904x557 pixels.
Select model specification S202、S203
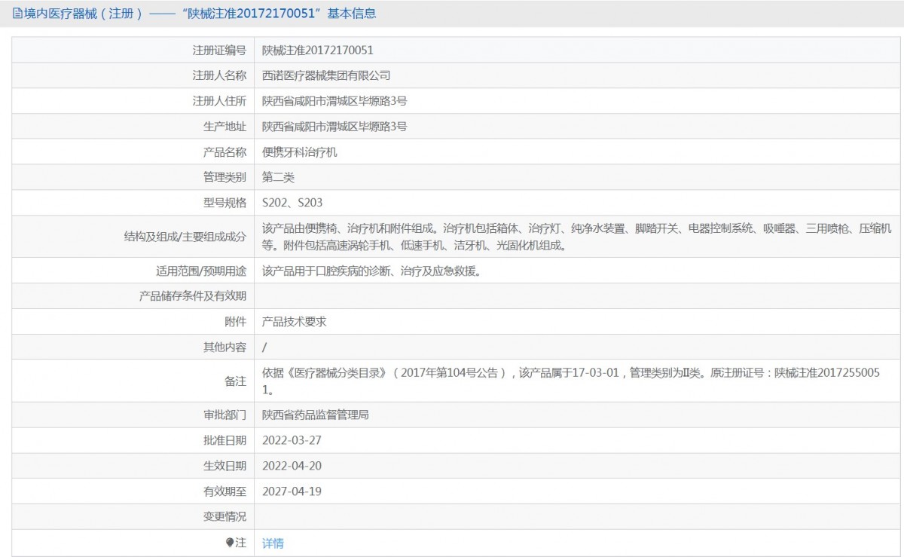click(292, 203)
